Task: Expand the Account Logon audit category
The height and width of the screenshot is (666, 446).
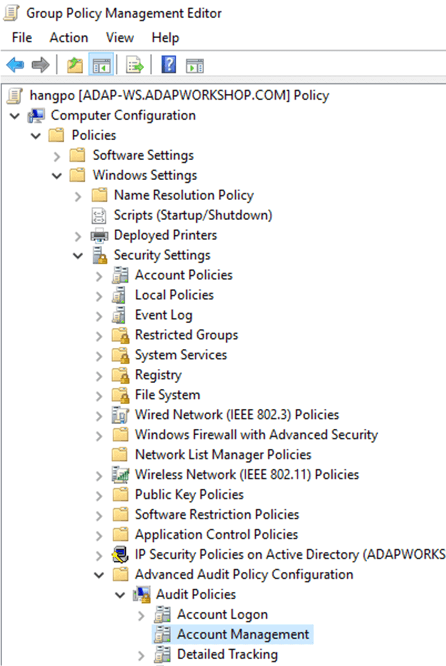Action: pos(141,615)
